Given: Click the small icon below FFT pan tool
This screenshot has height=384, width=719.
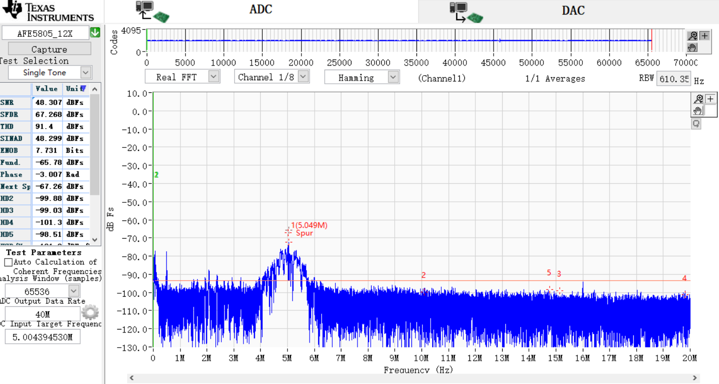Looking at the screenshot, I should (696, 124).
